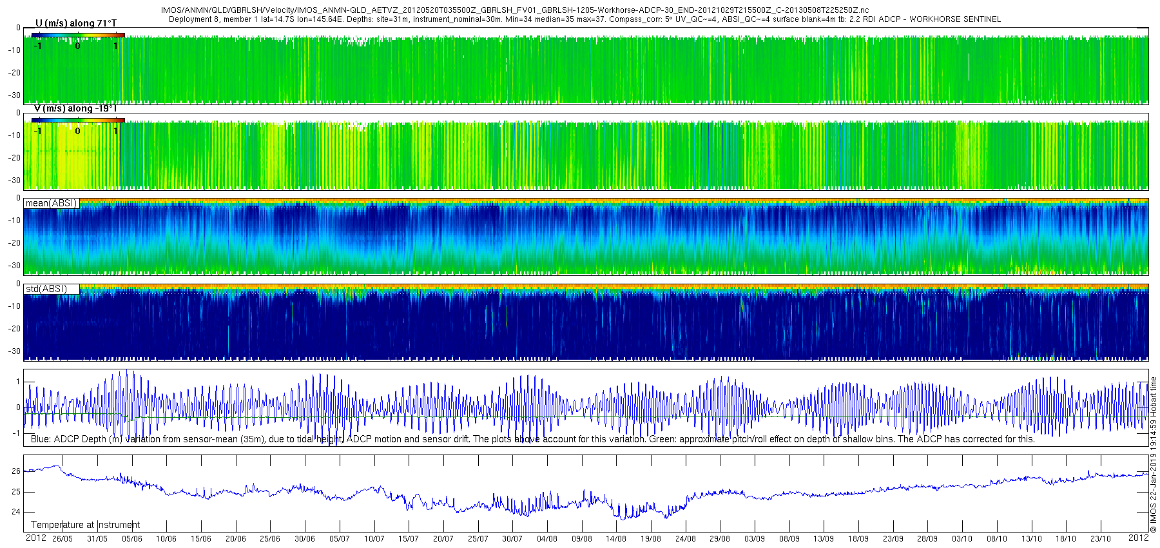Click the '04/08' date tick label

point(547,539)
